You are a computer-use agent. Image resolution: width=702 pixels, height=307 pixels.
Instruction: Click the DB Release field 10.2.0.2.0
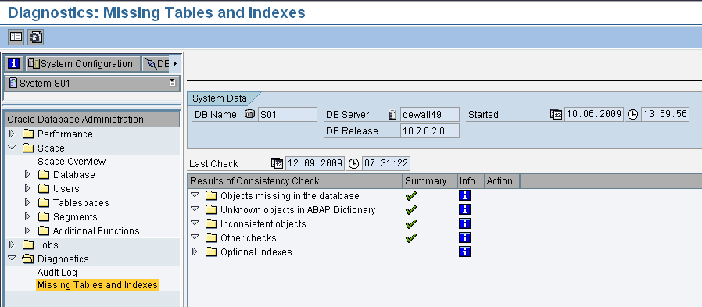(429, 131)
